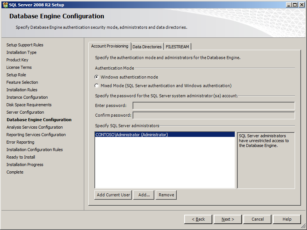This screenshot has width=307, height=230.
Task: Click Installation Type step in sidebar
Action: [x=22, y=52]
